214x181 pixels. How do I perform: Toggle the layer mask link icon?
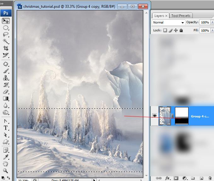pos(172,116)
